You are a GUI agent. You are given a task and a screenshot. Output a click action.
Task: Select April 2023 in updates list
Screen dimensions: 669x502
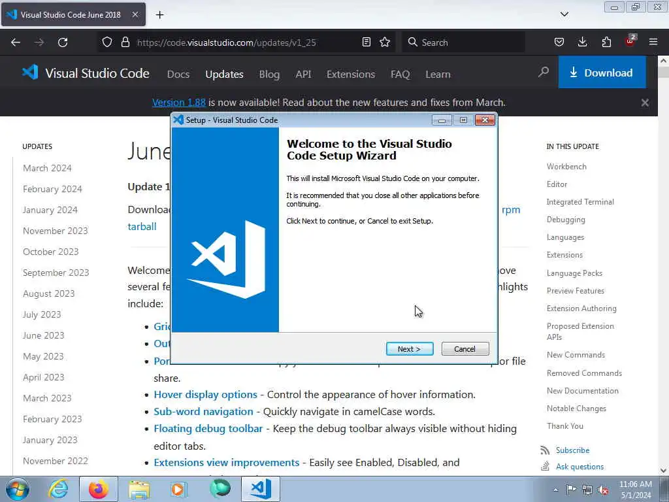[44, 377]
